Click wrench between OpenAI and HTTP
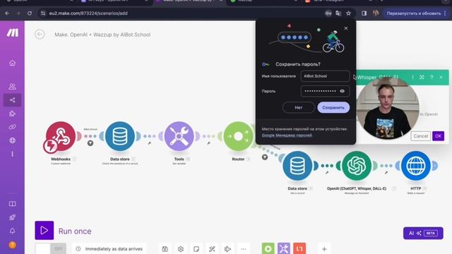Image resolution: width=452 pixels, height=254 pixels. pos(386,172)
